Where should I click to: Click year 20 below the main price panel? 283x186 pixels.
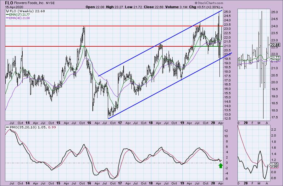(x=213, y=123)
